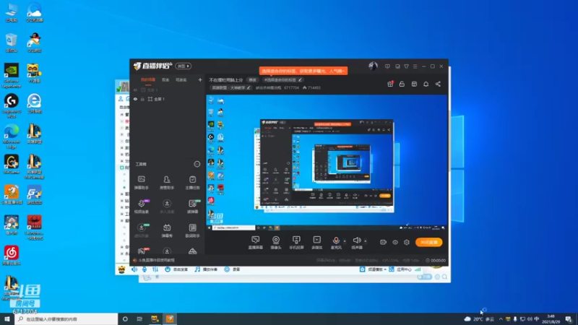Open the 弹幕秀 tool in the toolbox
Viewport: 578px width, 325px height.
point(167,230)
